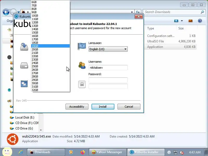208x156 pixels.
Task: Click the Favorites star in navigation pane
Action: tap(9, 30)
